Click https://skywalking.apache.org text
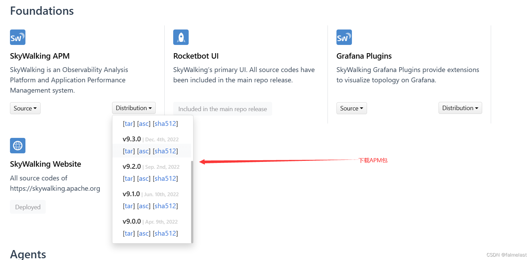The image size is (532, 260). click(x=55, y=188)
